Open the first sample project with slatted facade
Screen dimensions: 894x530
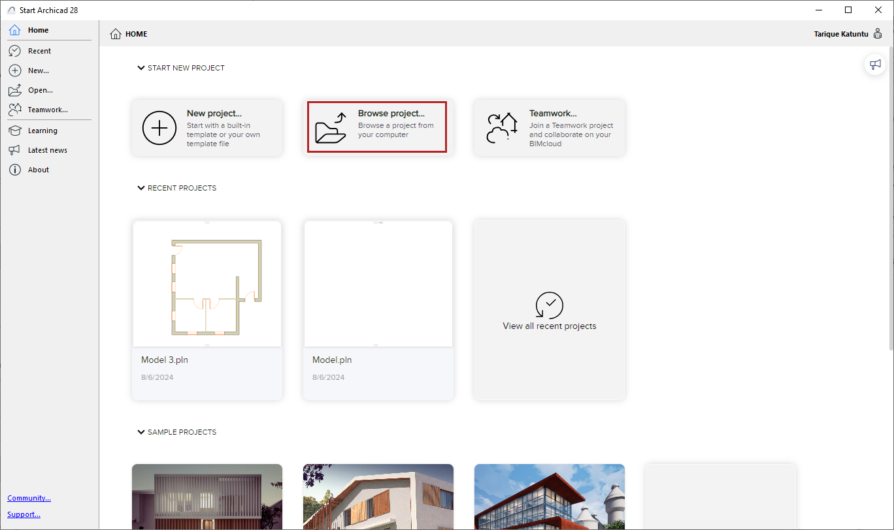207,497
